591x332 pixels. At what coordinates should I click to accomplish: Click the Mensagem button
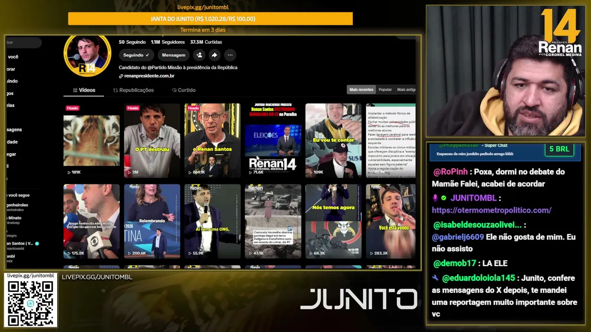point(174,55)
